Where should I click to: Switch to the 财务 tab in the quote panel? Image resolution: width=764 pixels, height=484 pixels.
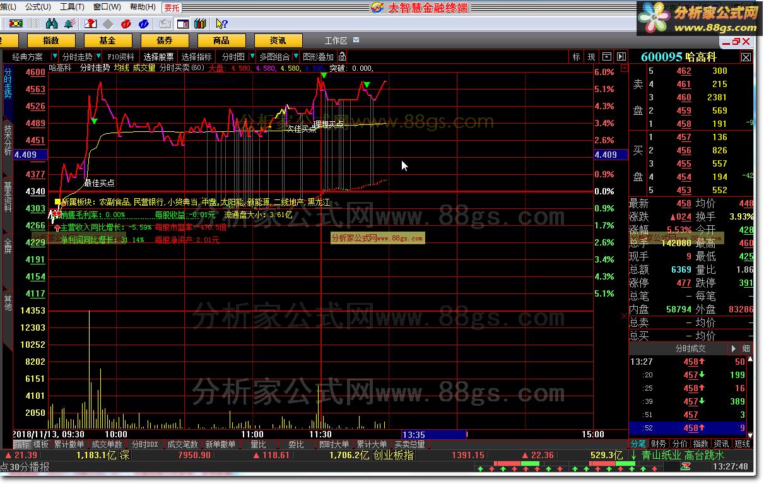659,444
